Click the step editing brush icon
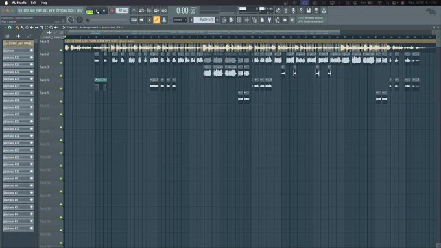Screen dimensions: 441x248 click(x=149, y=20)
